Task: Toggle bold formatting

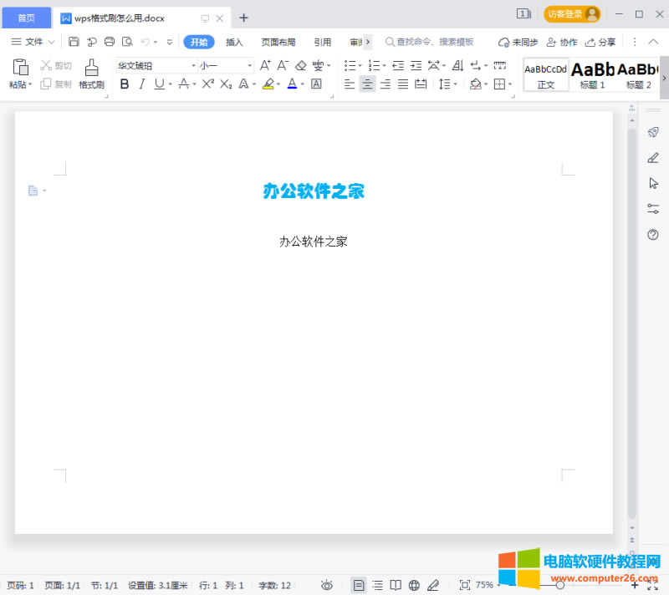Action: [x=125, y=84]
